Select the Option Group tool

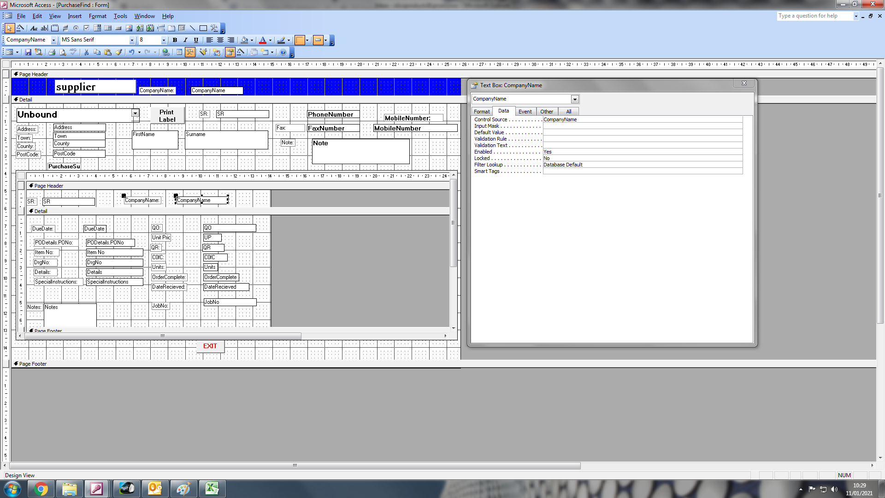click(55, 28)
